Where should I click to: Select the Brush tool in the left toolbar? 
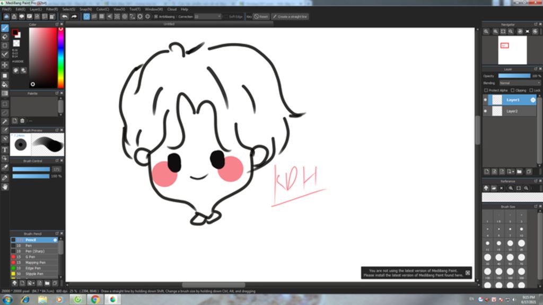click(5, 28)
